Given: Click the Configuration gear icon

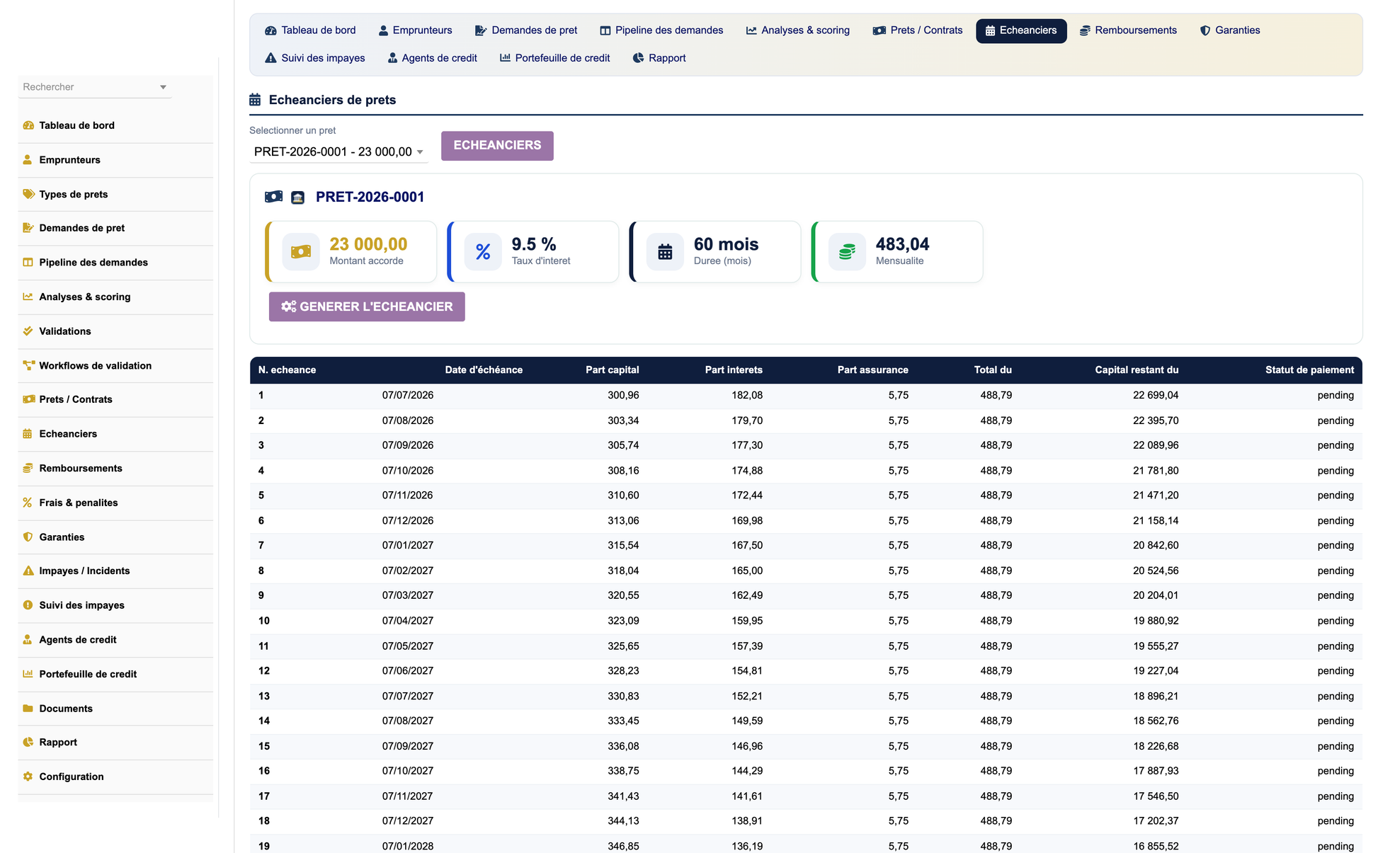Looking at the screenshot, I should 28,777.
